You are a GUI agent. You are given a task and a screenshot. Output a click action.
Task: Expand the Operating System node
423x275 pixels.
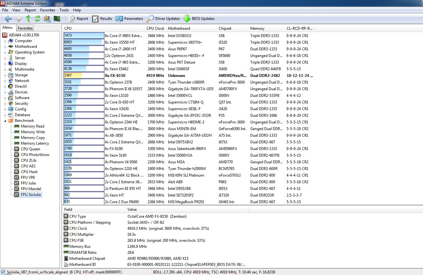[x=5, y=52]
